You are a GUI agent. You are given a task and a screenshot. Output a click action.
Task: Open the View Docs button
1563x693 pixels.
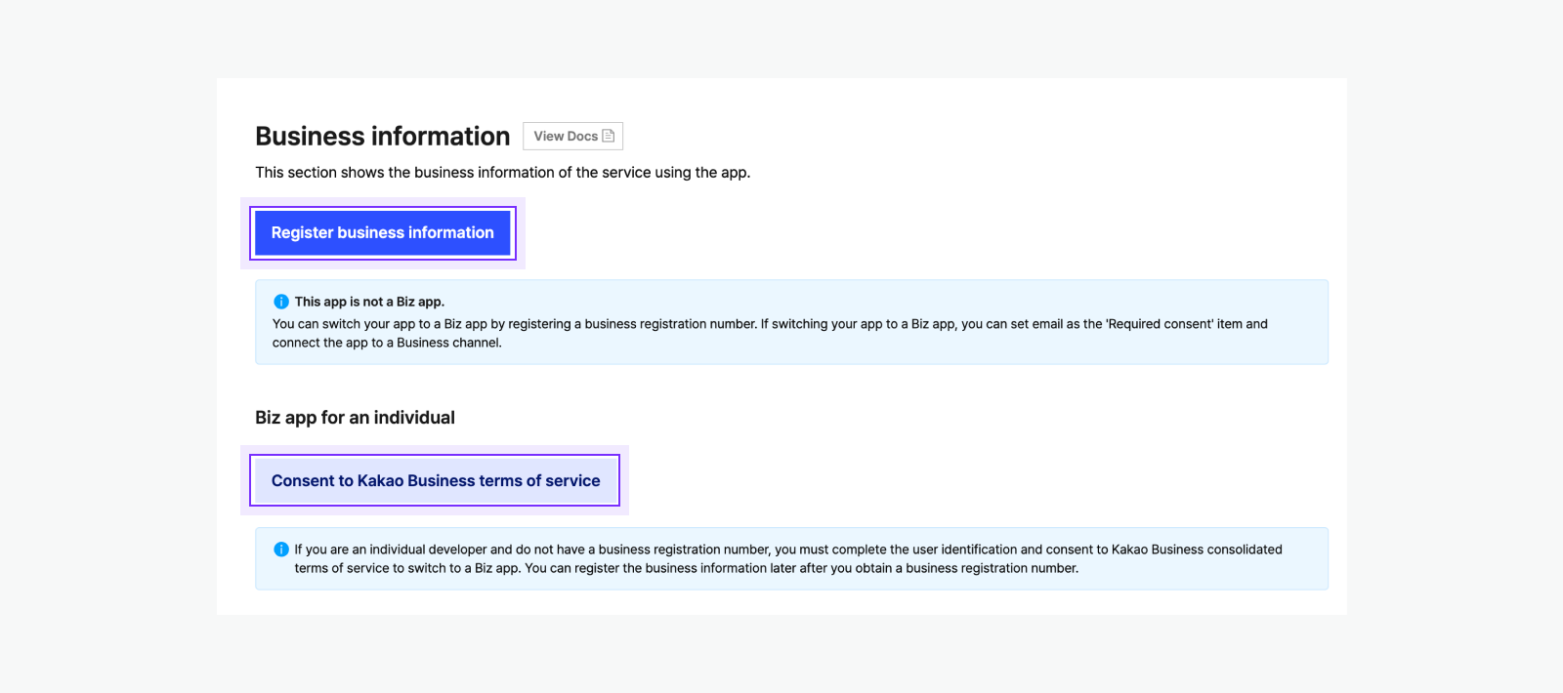tap(572, 137)
